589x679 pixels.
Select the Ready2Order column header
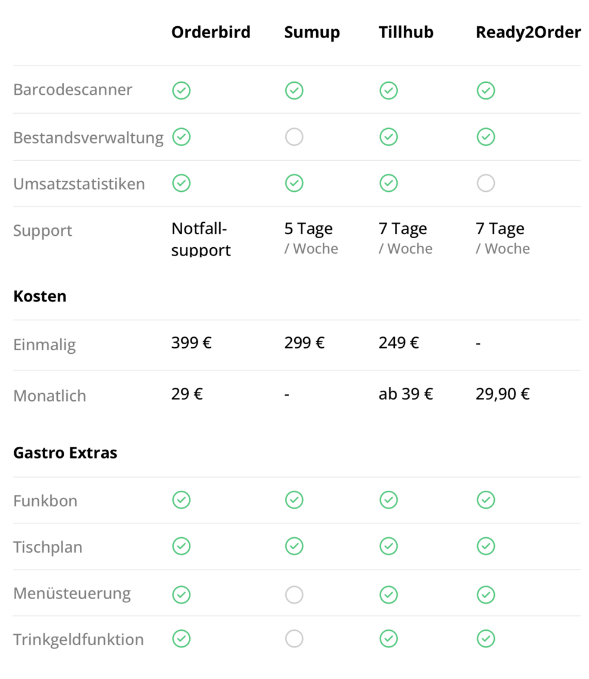[528, 32]
